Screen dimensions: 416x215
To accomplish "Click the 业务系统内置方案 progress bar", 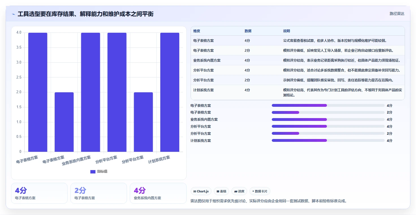I will pos(328,120).
